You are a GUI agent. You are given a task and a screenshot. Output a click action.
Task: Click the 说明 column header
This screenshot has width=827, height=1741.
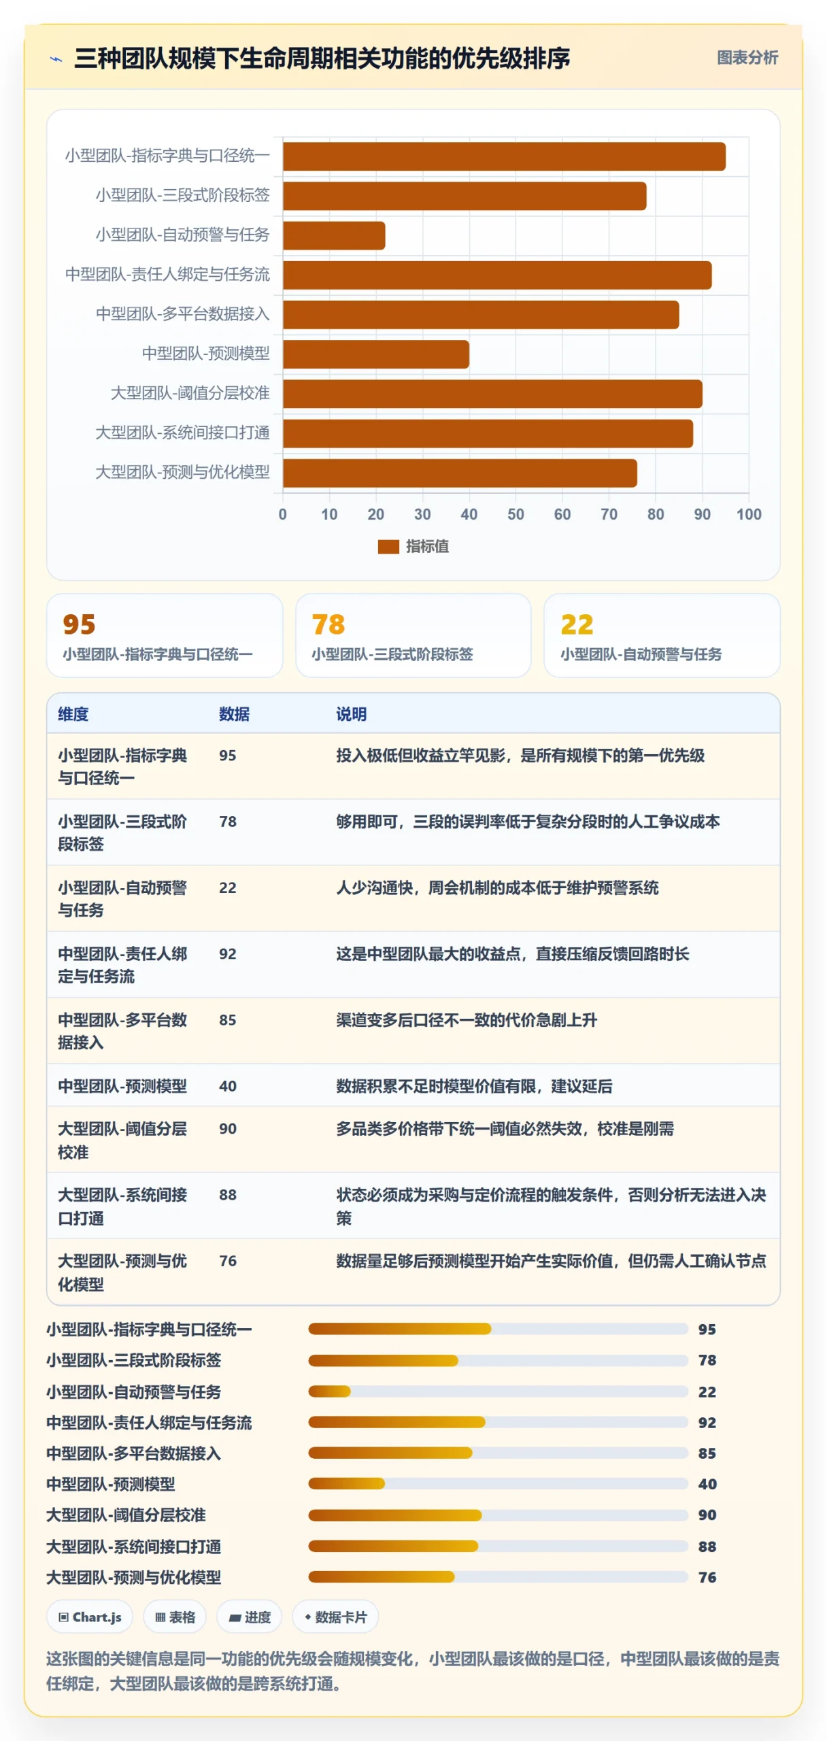(351, 714)
